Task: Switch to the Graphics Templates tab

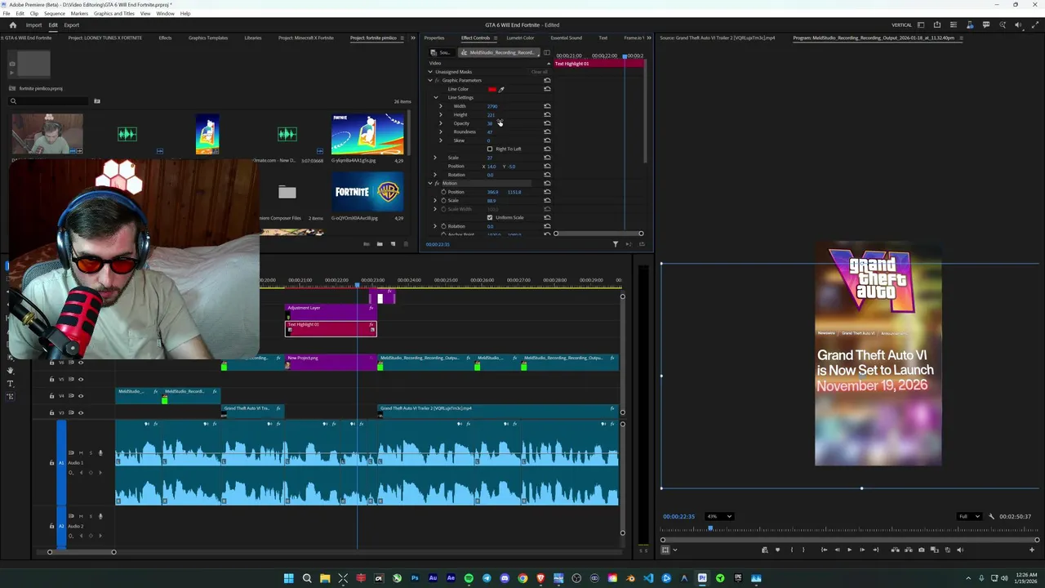Action: coord(208,38)
